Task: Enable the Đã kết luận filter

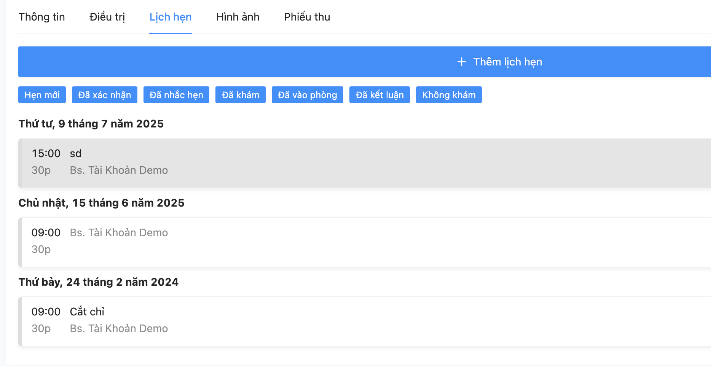Action: tap(379, 95)
